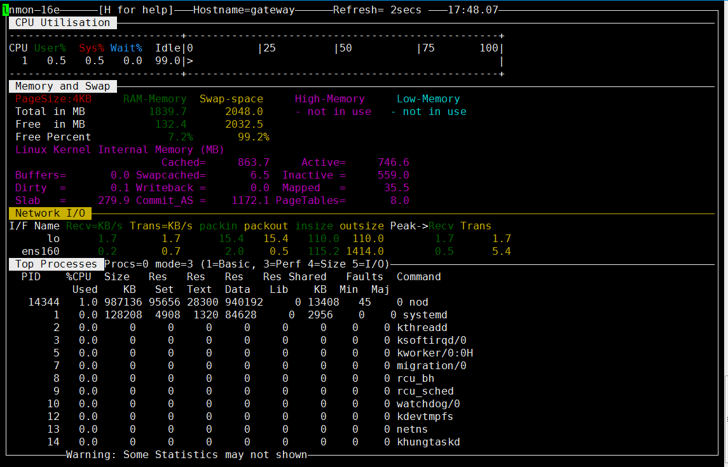Click PID 14344 in process list
Screen dimensions: 728x467
coord(44,302)
